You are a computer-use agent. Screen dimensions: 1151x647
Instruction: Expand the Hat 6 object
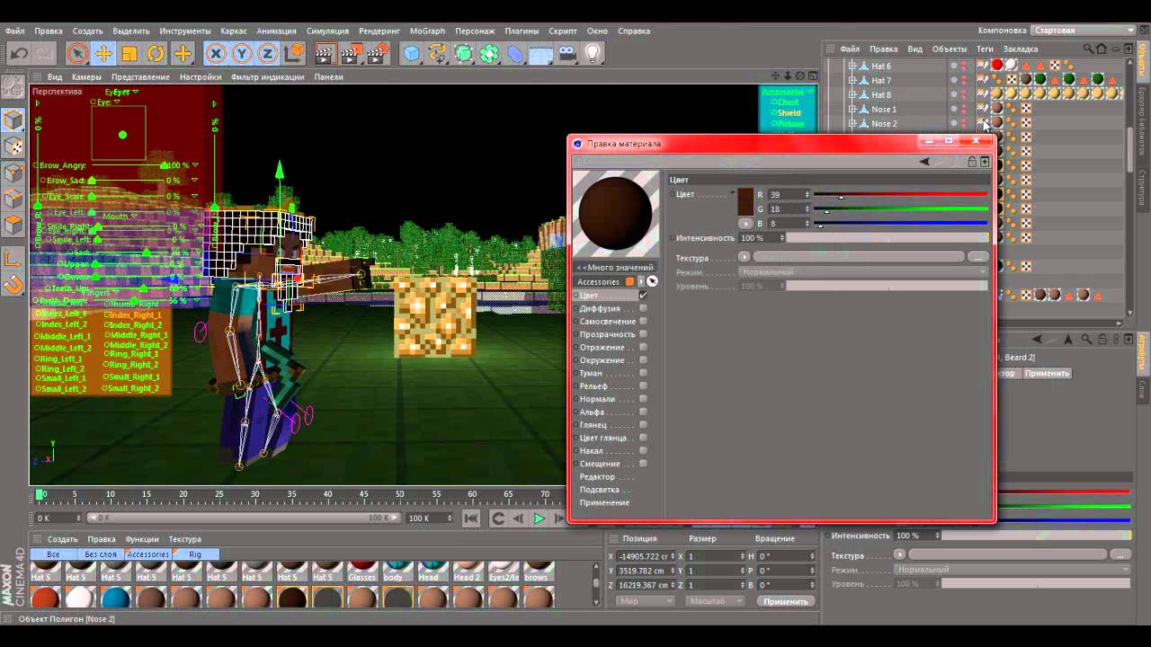click(852, 66)
